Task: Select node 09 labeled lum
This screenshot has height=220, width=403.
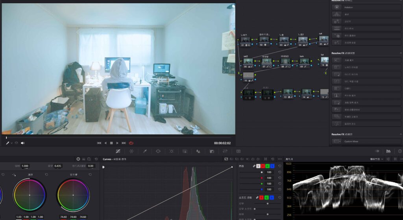Action: coord(304,63)
